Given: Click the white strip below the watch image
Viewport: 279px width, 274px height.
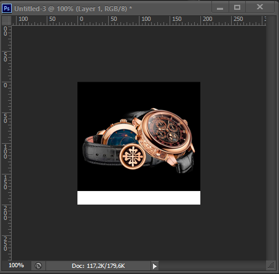Looking at the screenshot, I should pyautogui.click(x=139, y=198).
